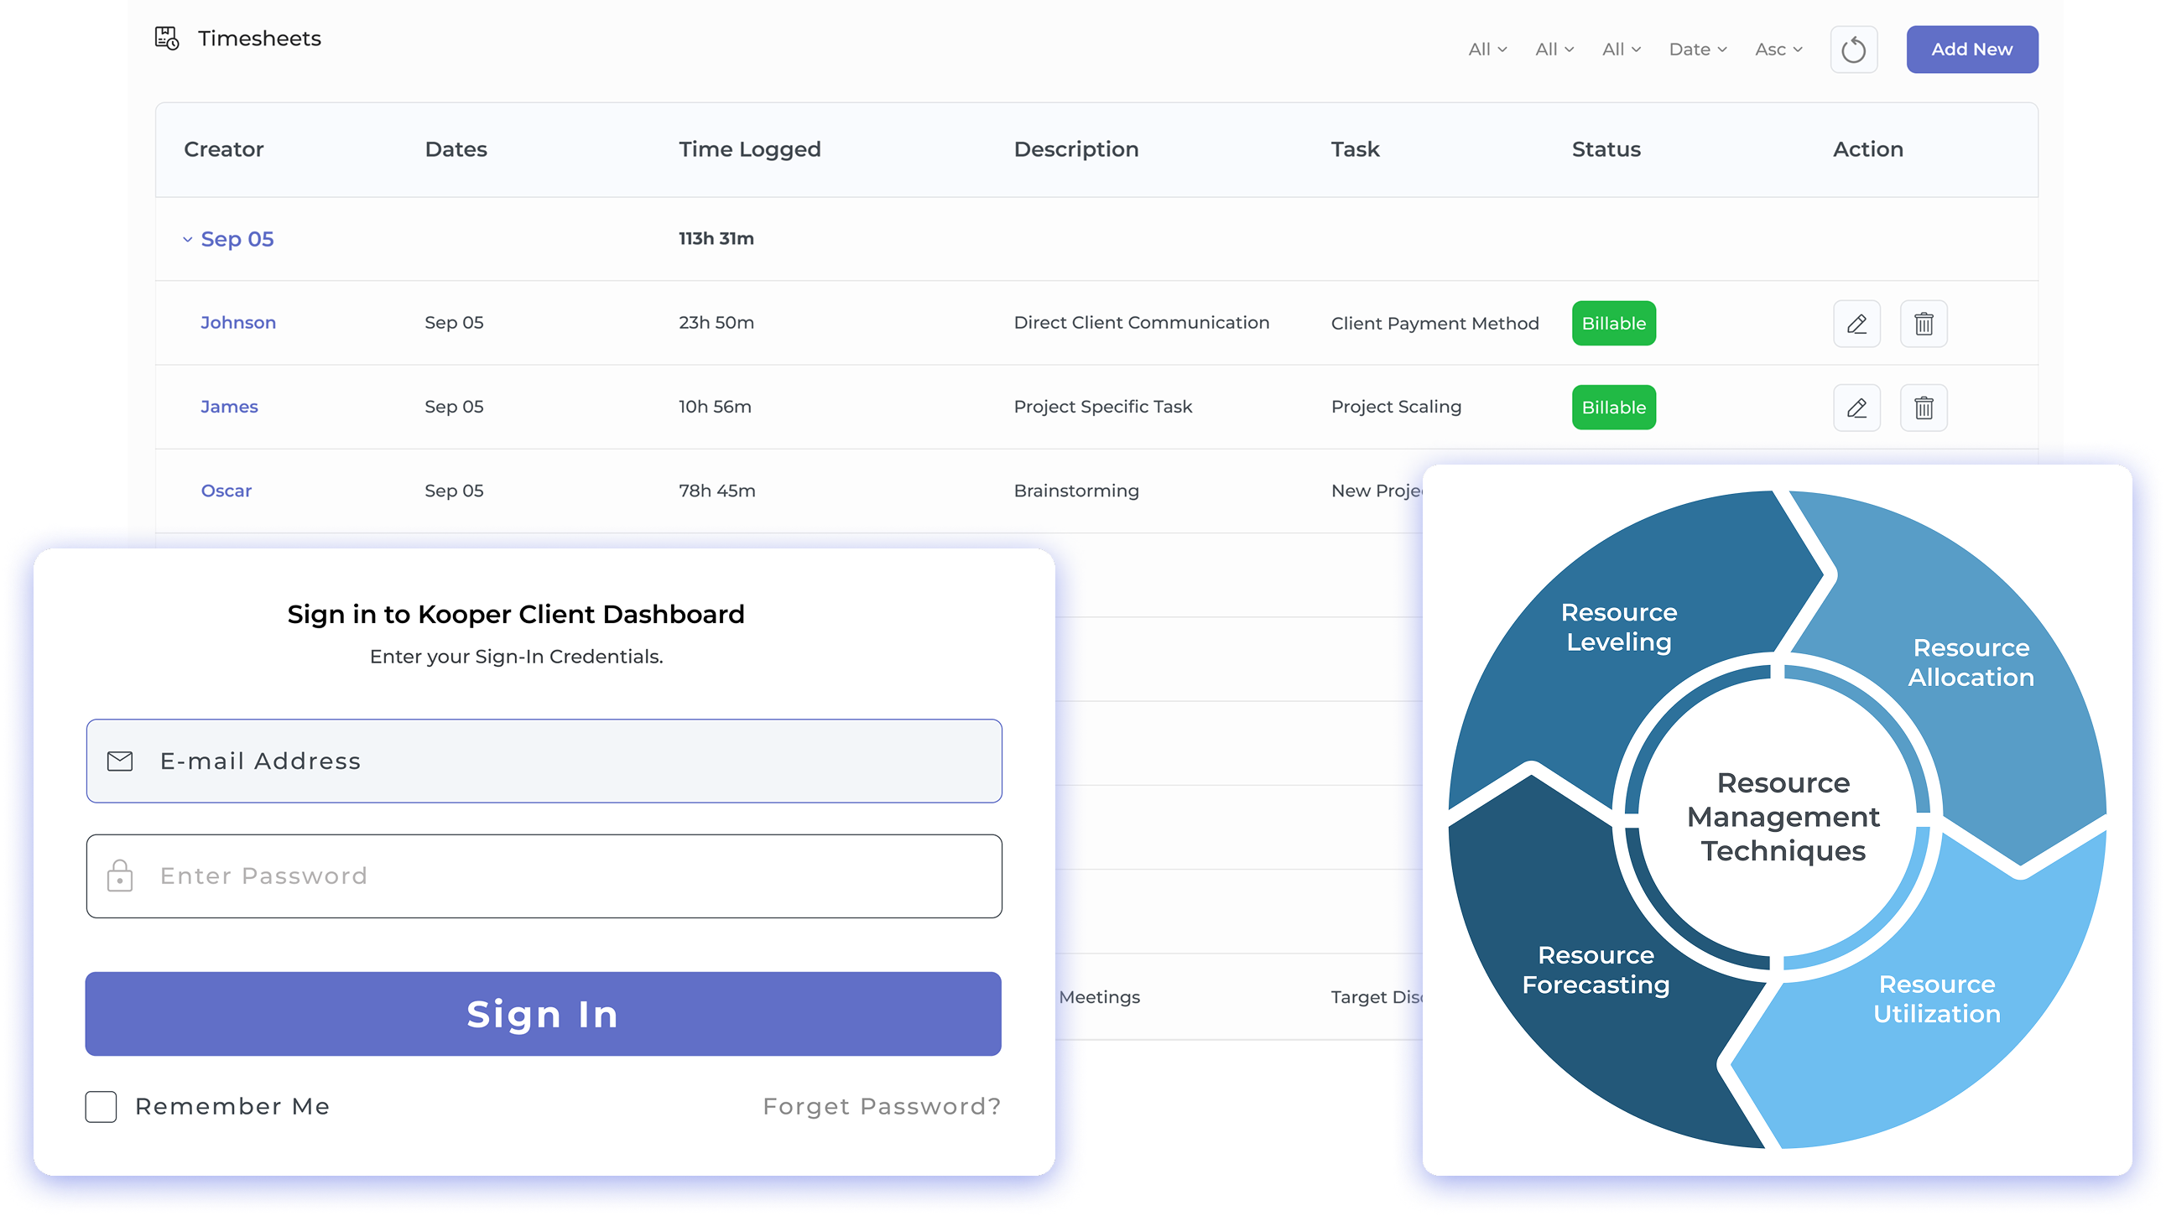
Task: Delete Johnson's timesheet entry with the trash icon
Action: point(1923,324)
